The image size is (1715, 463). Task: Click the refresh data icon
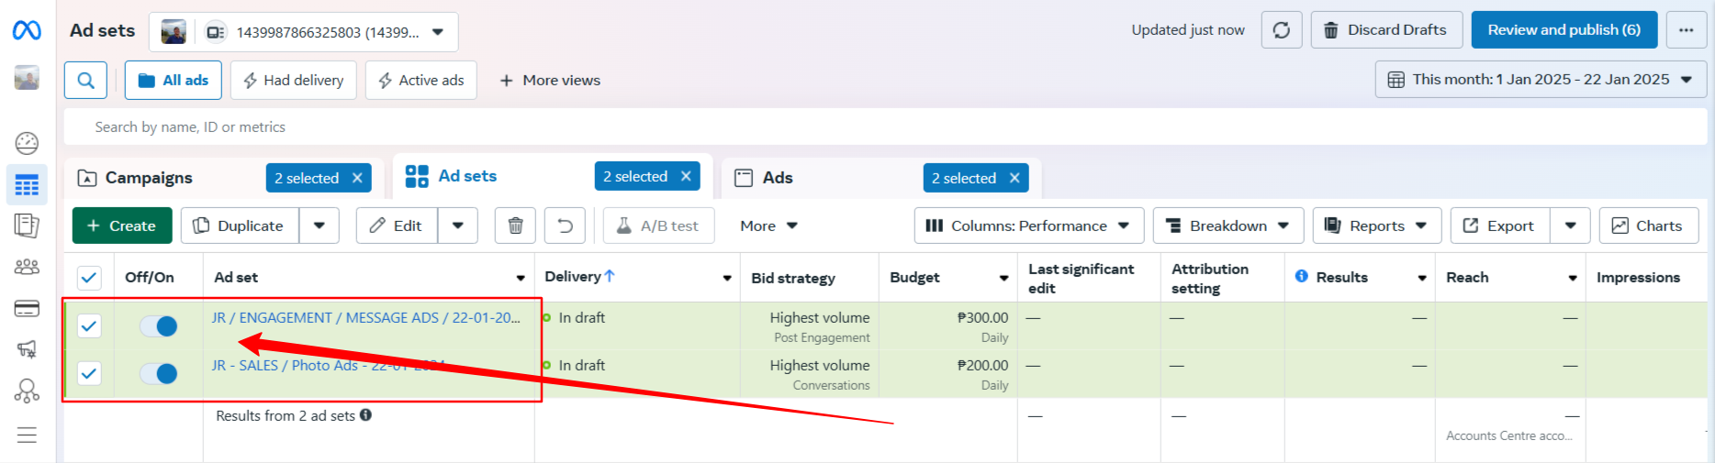[x=1281, y=30]
